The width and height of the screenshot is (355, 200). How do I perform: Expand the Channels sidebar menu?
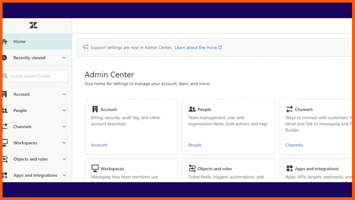click(64, 127)
